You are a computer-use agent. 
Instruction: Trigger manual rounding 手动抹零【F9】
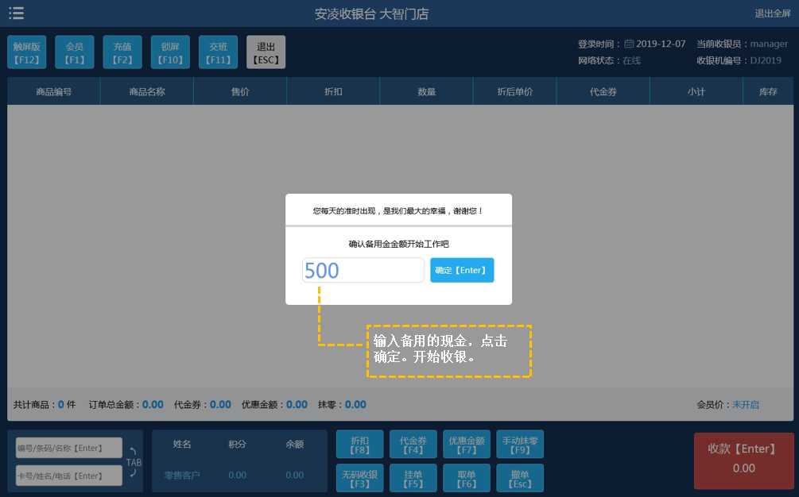point(519,443)
